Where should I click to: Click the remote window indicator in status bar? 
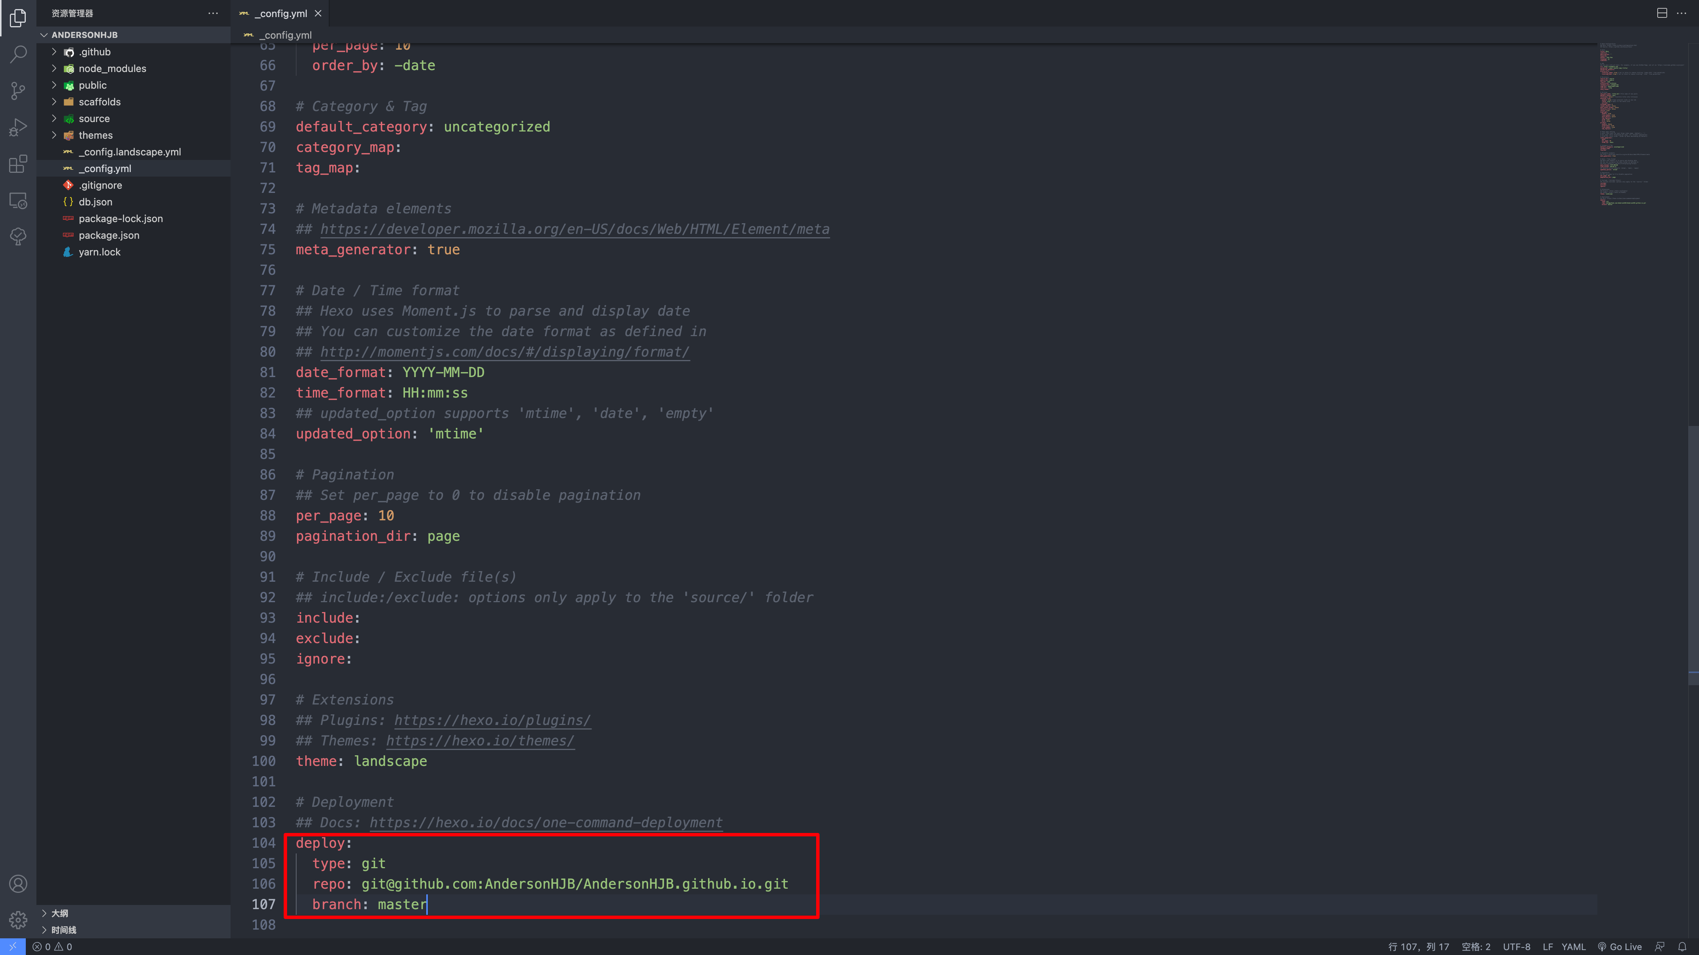point(13,946)
